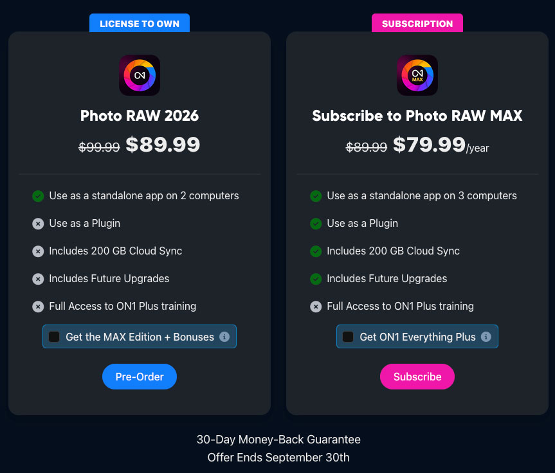The image size is (555, 473).
Task: Check the Get ON1 Everything Plus box
Action: click(x=348, y=337)
